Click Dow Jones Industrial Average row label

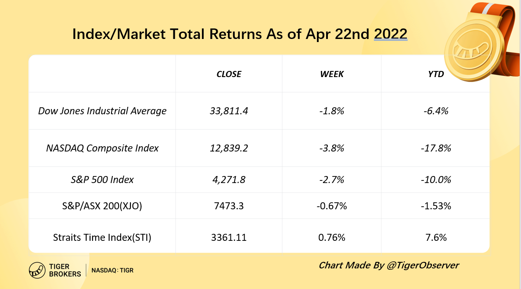point(102,111)
